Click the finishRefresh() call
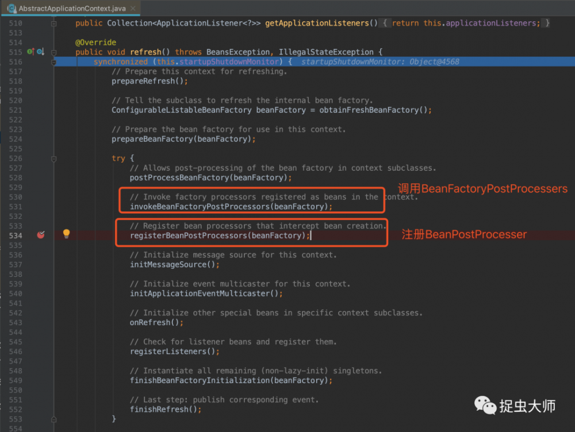Viewport: 575px width, 432px height. tap(166, 409)
